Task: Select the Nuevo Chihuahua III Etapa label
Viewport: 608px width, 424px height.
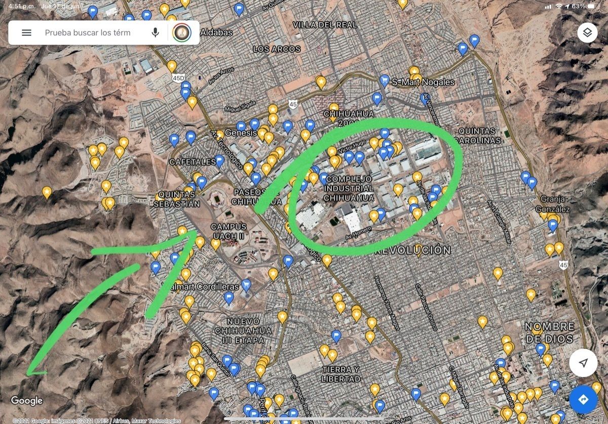Action: (x=250, y=330)
